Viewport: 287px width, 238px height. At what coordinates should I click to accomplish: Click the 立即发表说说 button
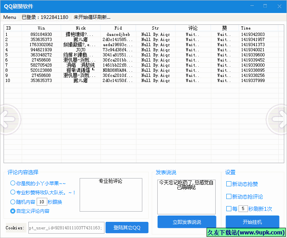coord(186,222)
